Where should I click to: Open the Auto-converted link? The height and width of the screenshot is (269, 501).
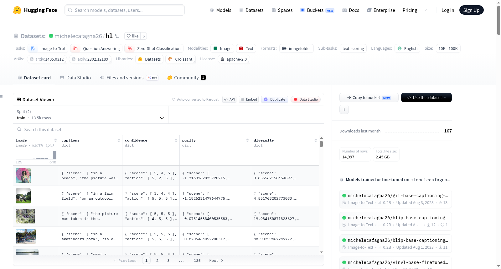click(189, 99)
